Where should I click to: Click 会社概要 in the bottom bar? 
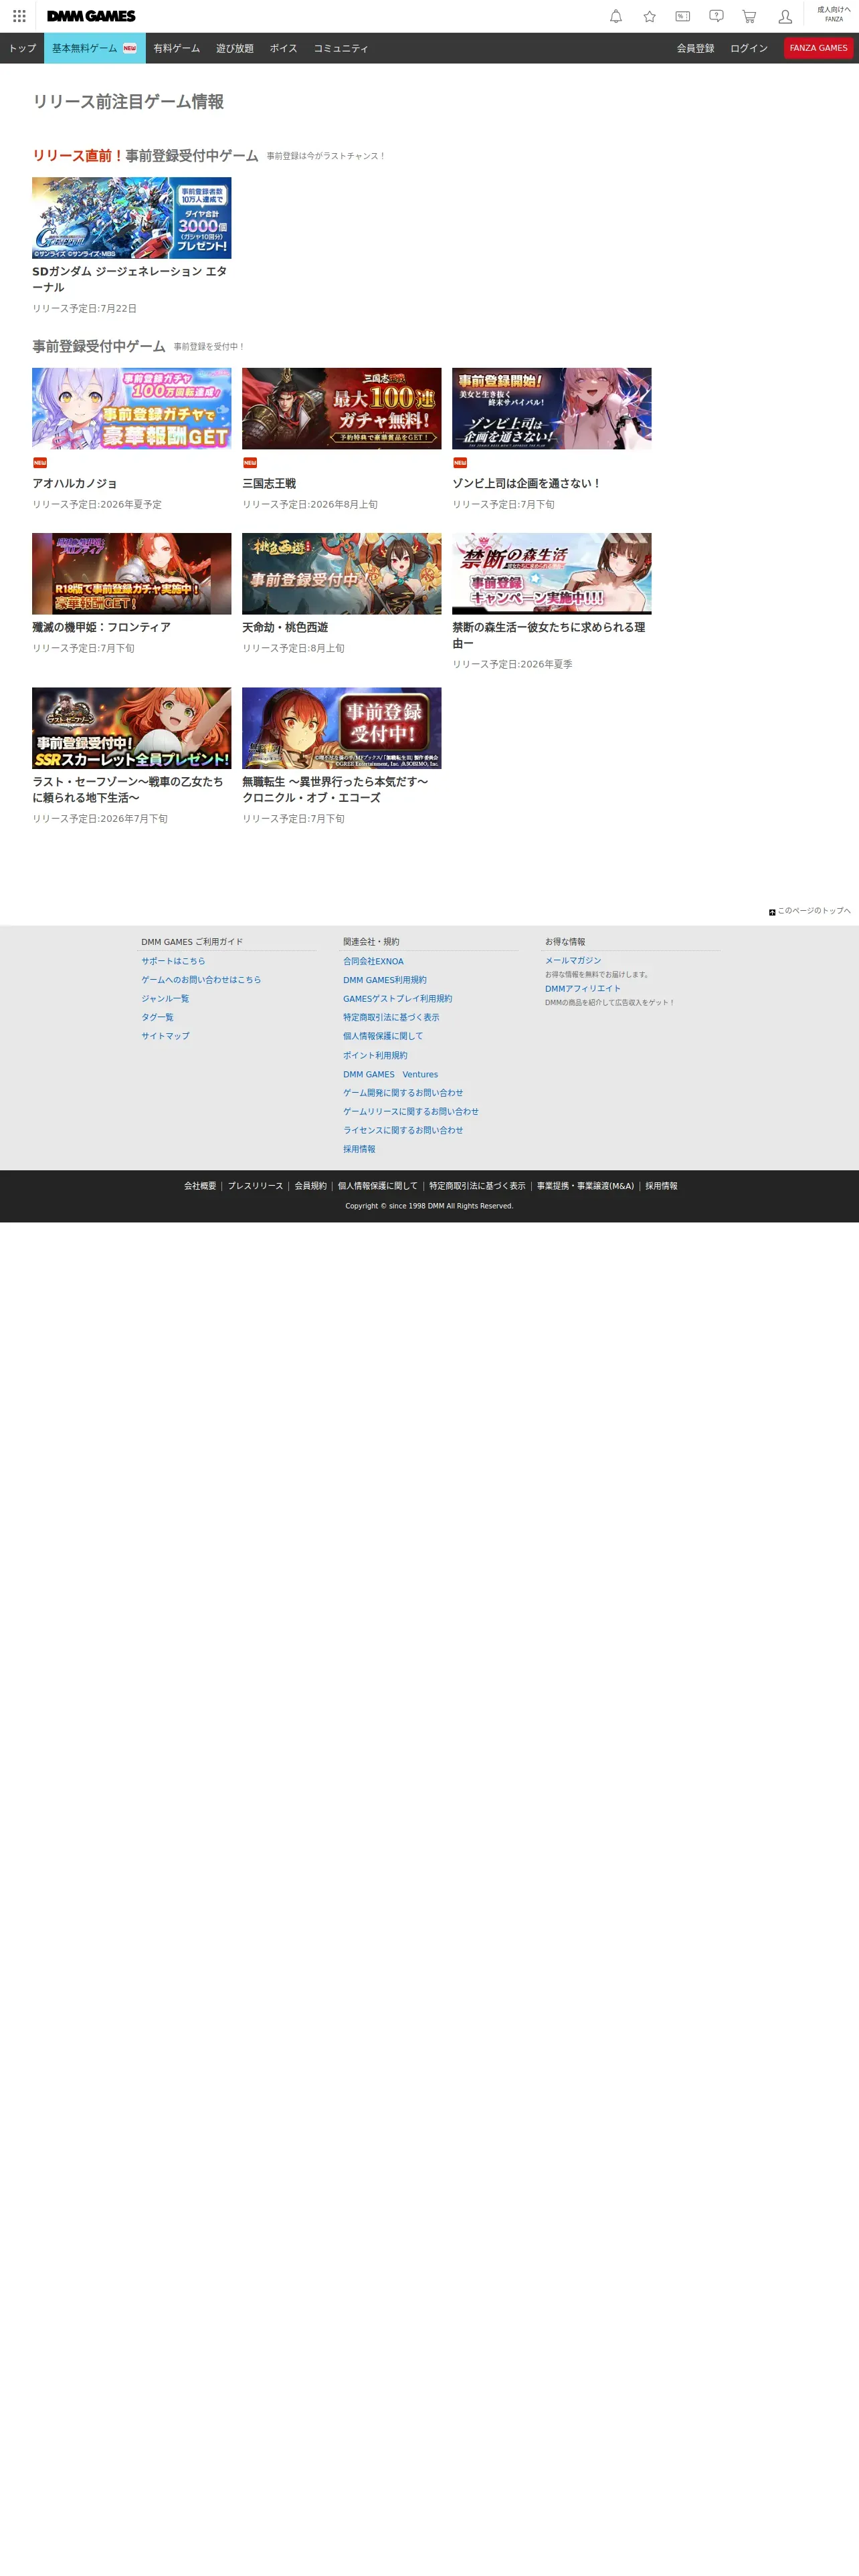pos(200,1186)
